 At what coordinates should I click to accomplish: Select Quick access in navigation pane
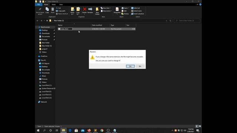click(45, 27)
